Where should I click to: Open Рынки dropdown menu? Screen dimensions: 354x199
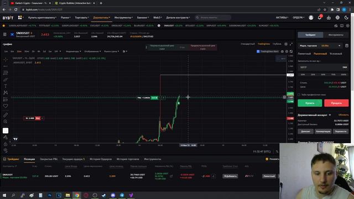(x=65, y=18)
